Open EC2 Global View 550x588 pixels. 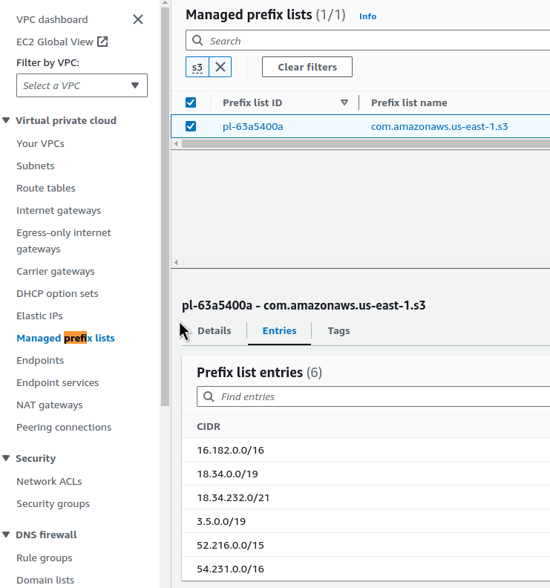pos(55,42)
